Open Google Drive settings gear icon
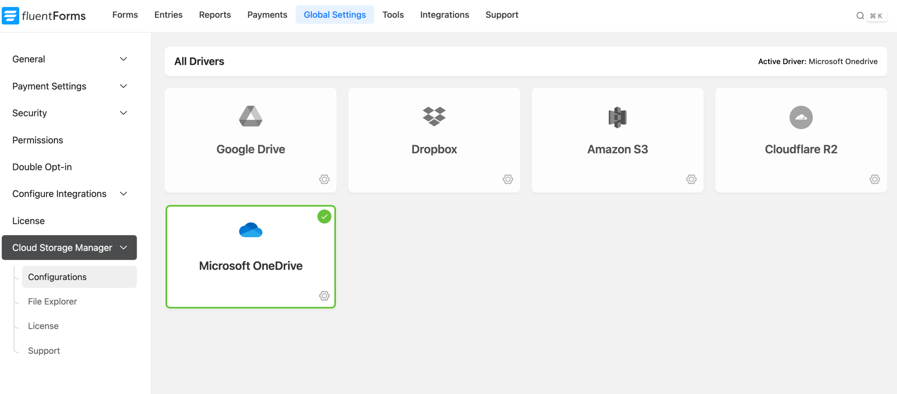The width and height of the screenshot is (897, 394). pyautogui.click(x=324, y=179)
